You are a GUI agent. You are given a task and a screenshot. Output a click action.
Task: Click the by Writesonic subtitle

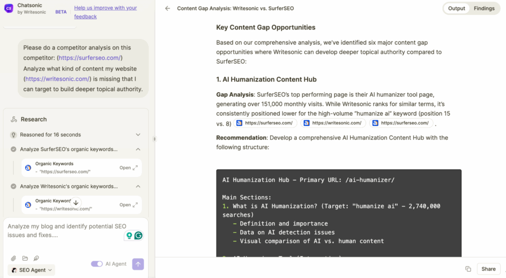[32, 12]
